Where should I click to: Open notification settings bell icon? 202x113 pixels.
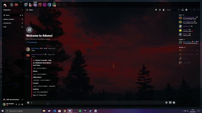(156, 10)
